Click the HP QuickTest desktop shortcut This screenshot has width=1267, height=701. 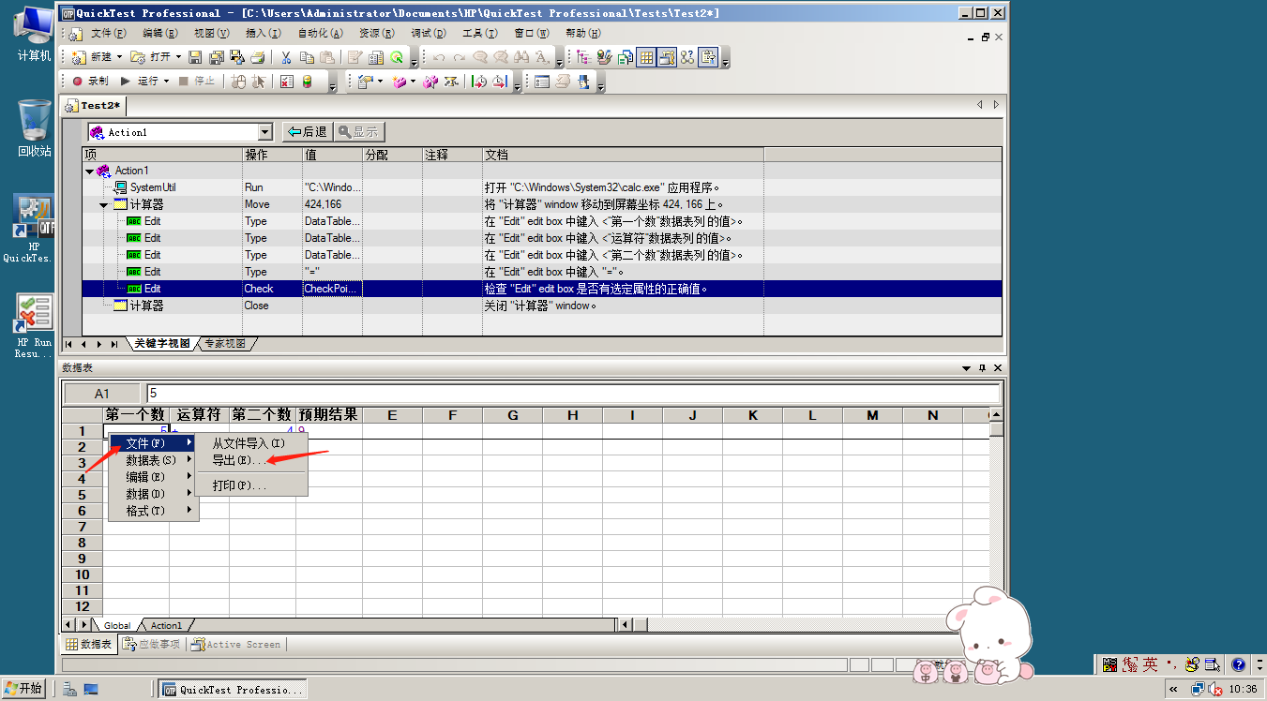pyautogui.click(x=35, y=228)
